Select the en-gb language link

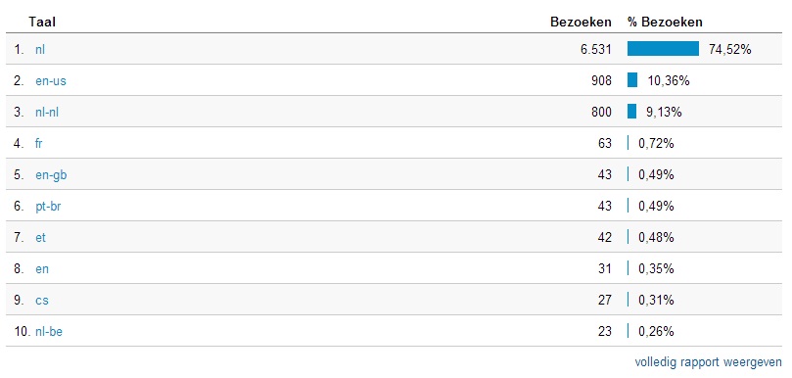(x=51, y=175)
